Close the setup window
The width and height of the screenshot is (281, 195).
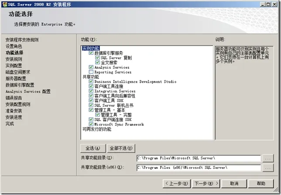(274, 4)
